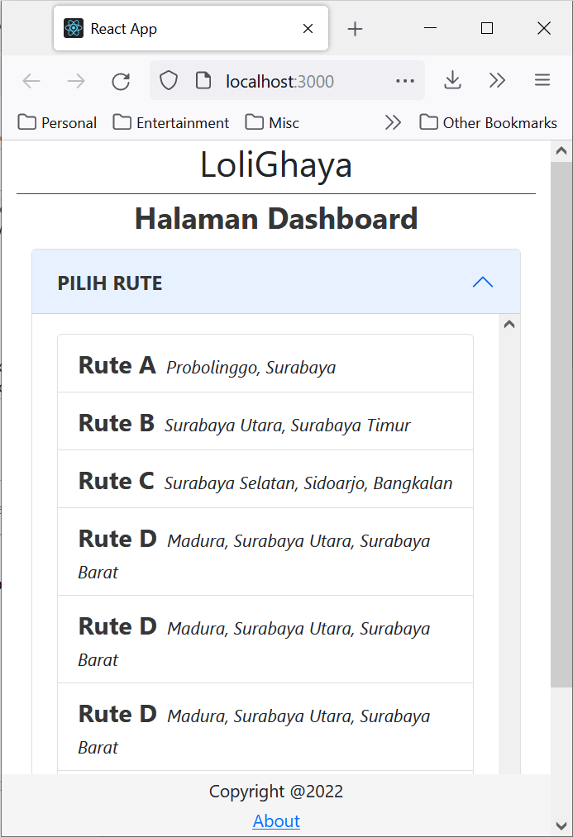Show more bookmarks overflow chevron
This screenshot has width=573, height=837.
393,122
